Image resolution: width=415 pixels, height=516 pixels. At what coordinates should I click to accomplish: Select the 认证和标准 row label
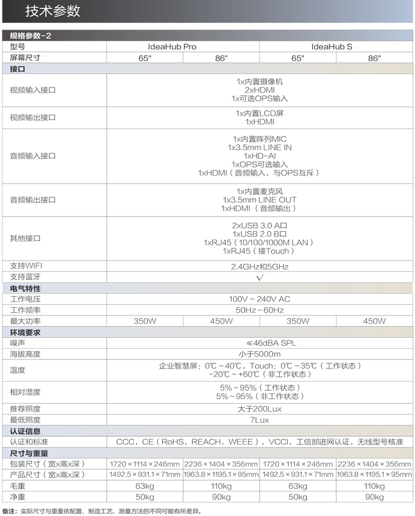coord(29,442)
